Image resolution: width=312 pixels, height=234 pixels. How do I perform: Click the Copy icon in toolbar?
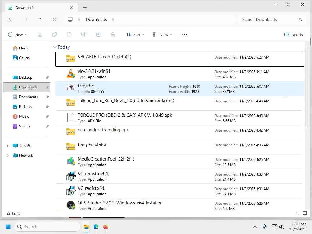click(54, 35)
